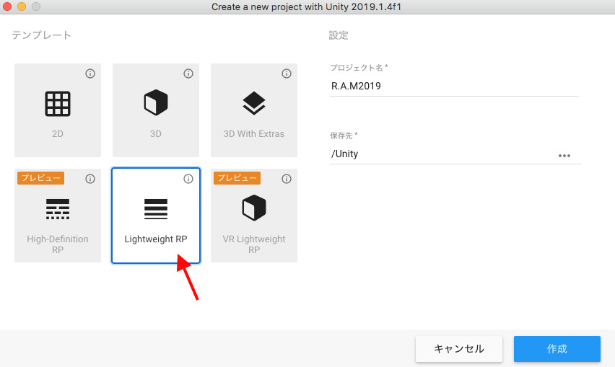Click the window title text
This screenshot has height=367, width=615.
pyautogui.click(x=306, y=6)
